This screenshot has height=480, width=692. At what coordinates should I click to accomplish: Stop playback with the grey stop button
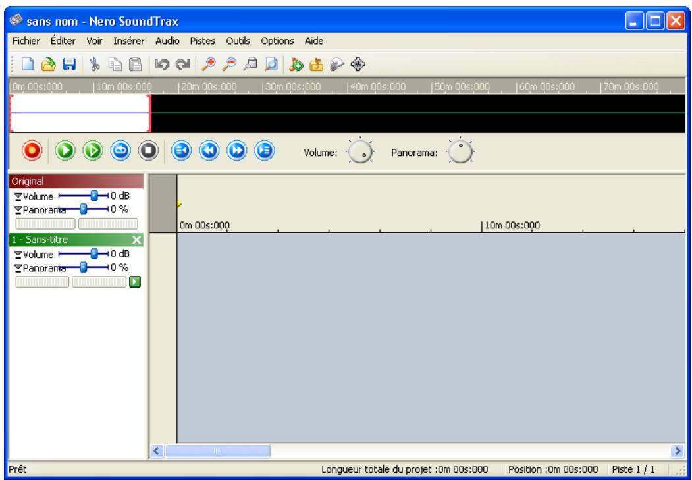click(x=148, y=150)
